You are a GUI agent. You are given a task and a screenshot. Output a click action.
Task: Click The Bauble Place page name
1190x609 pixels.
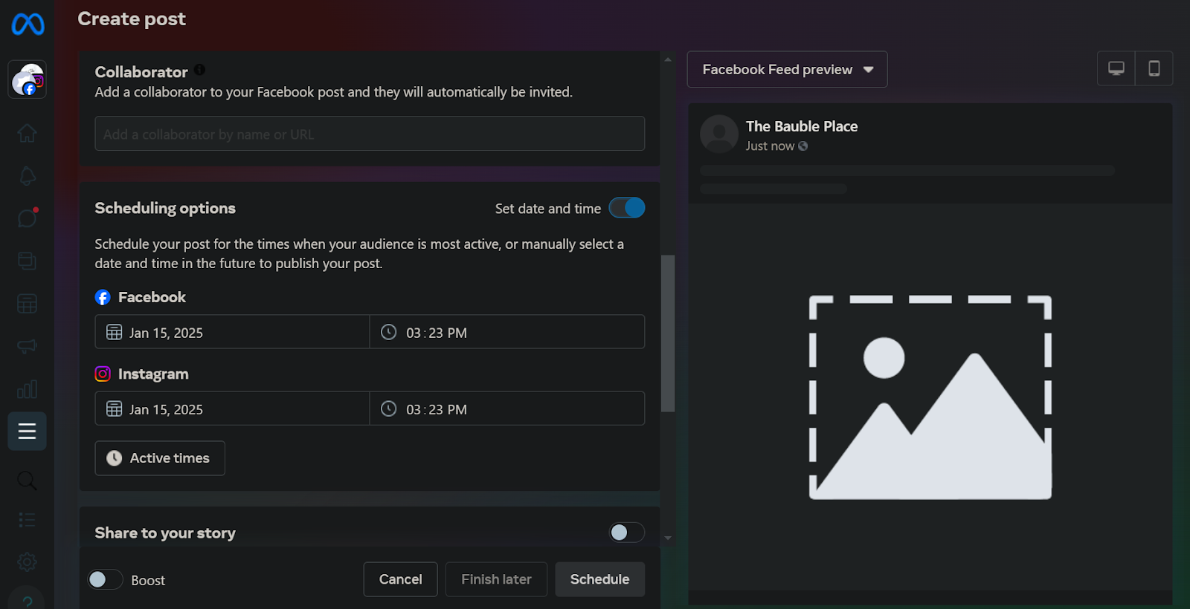click(x=802, y=126)
